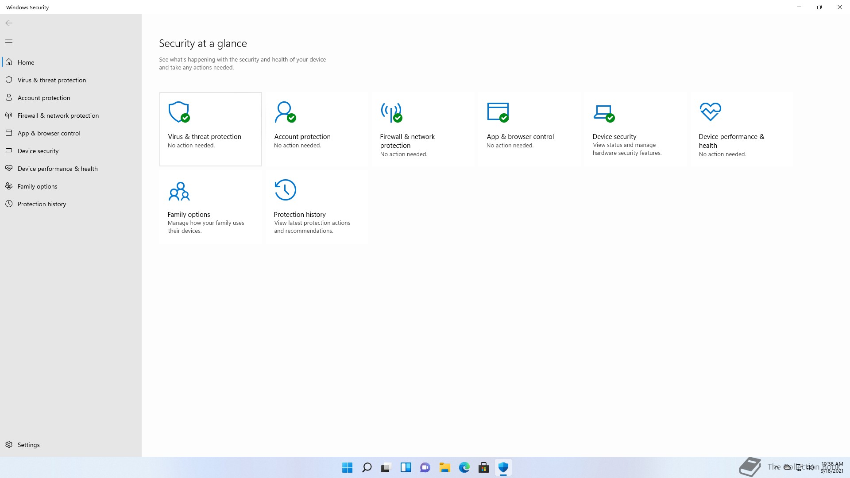Open Settings at bottom of sidebar
Screen dimensions: 850x478
pyautogui.click(x=28, y=445)
